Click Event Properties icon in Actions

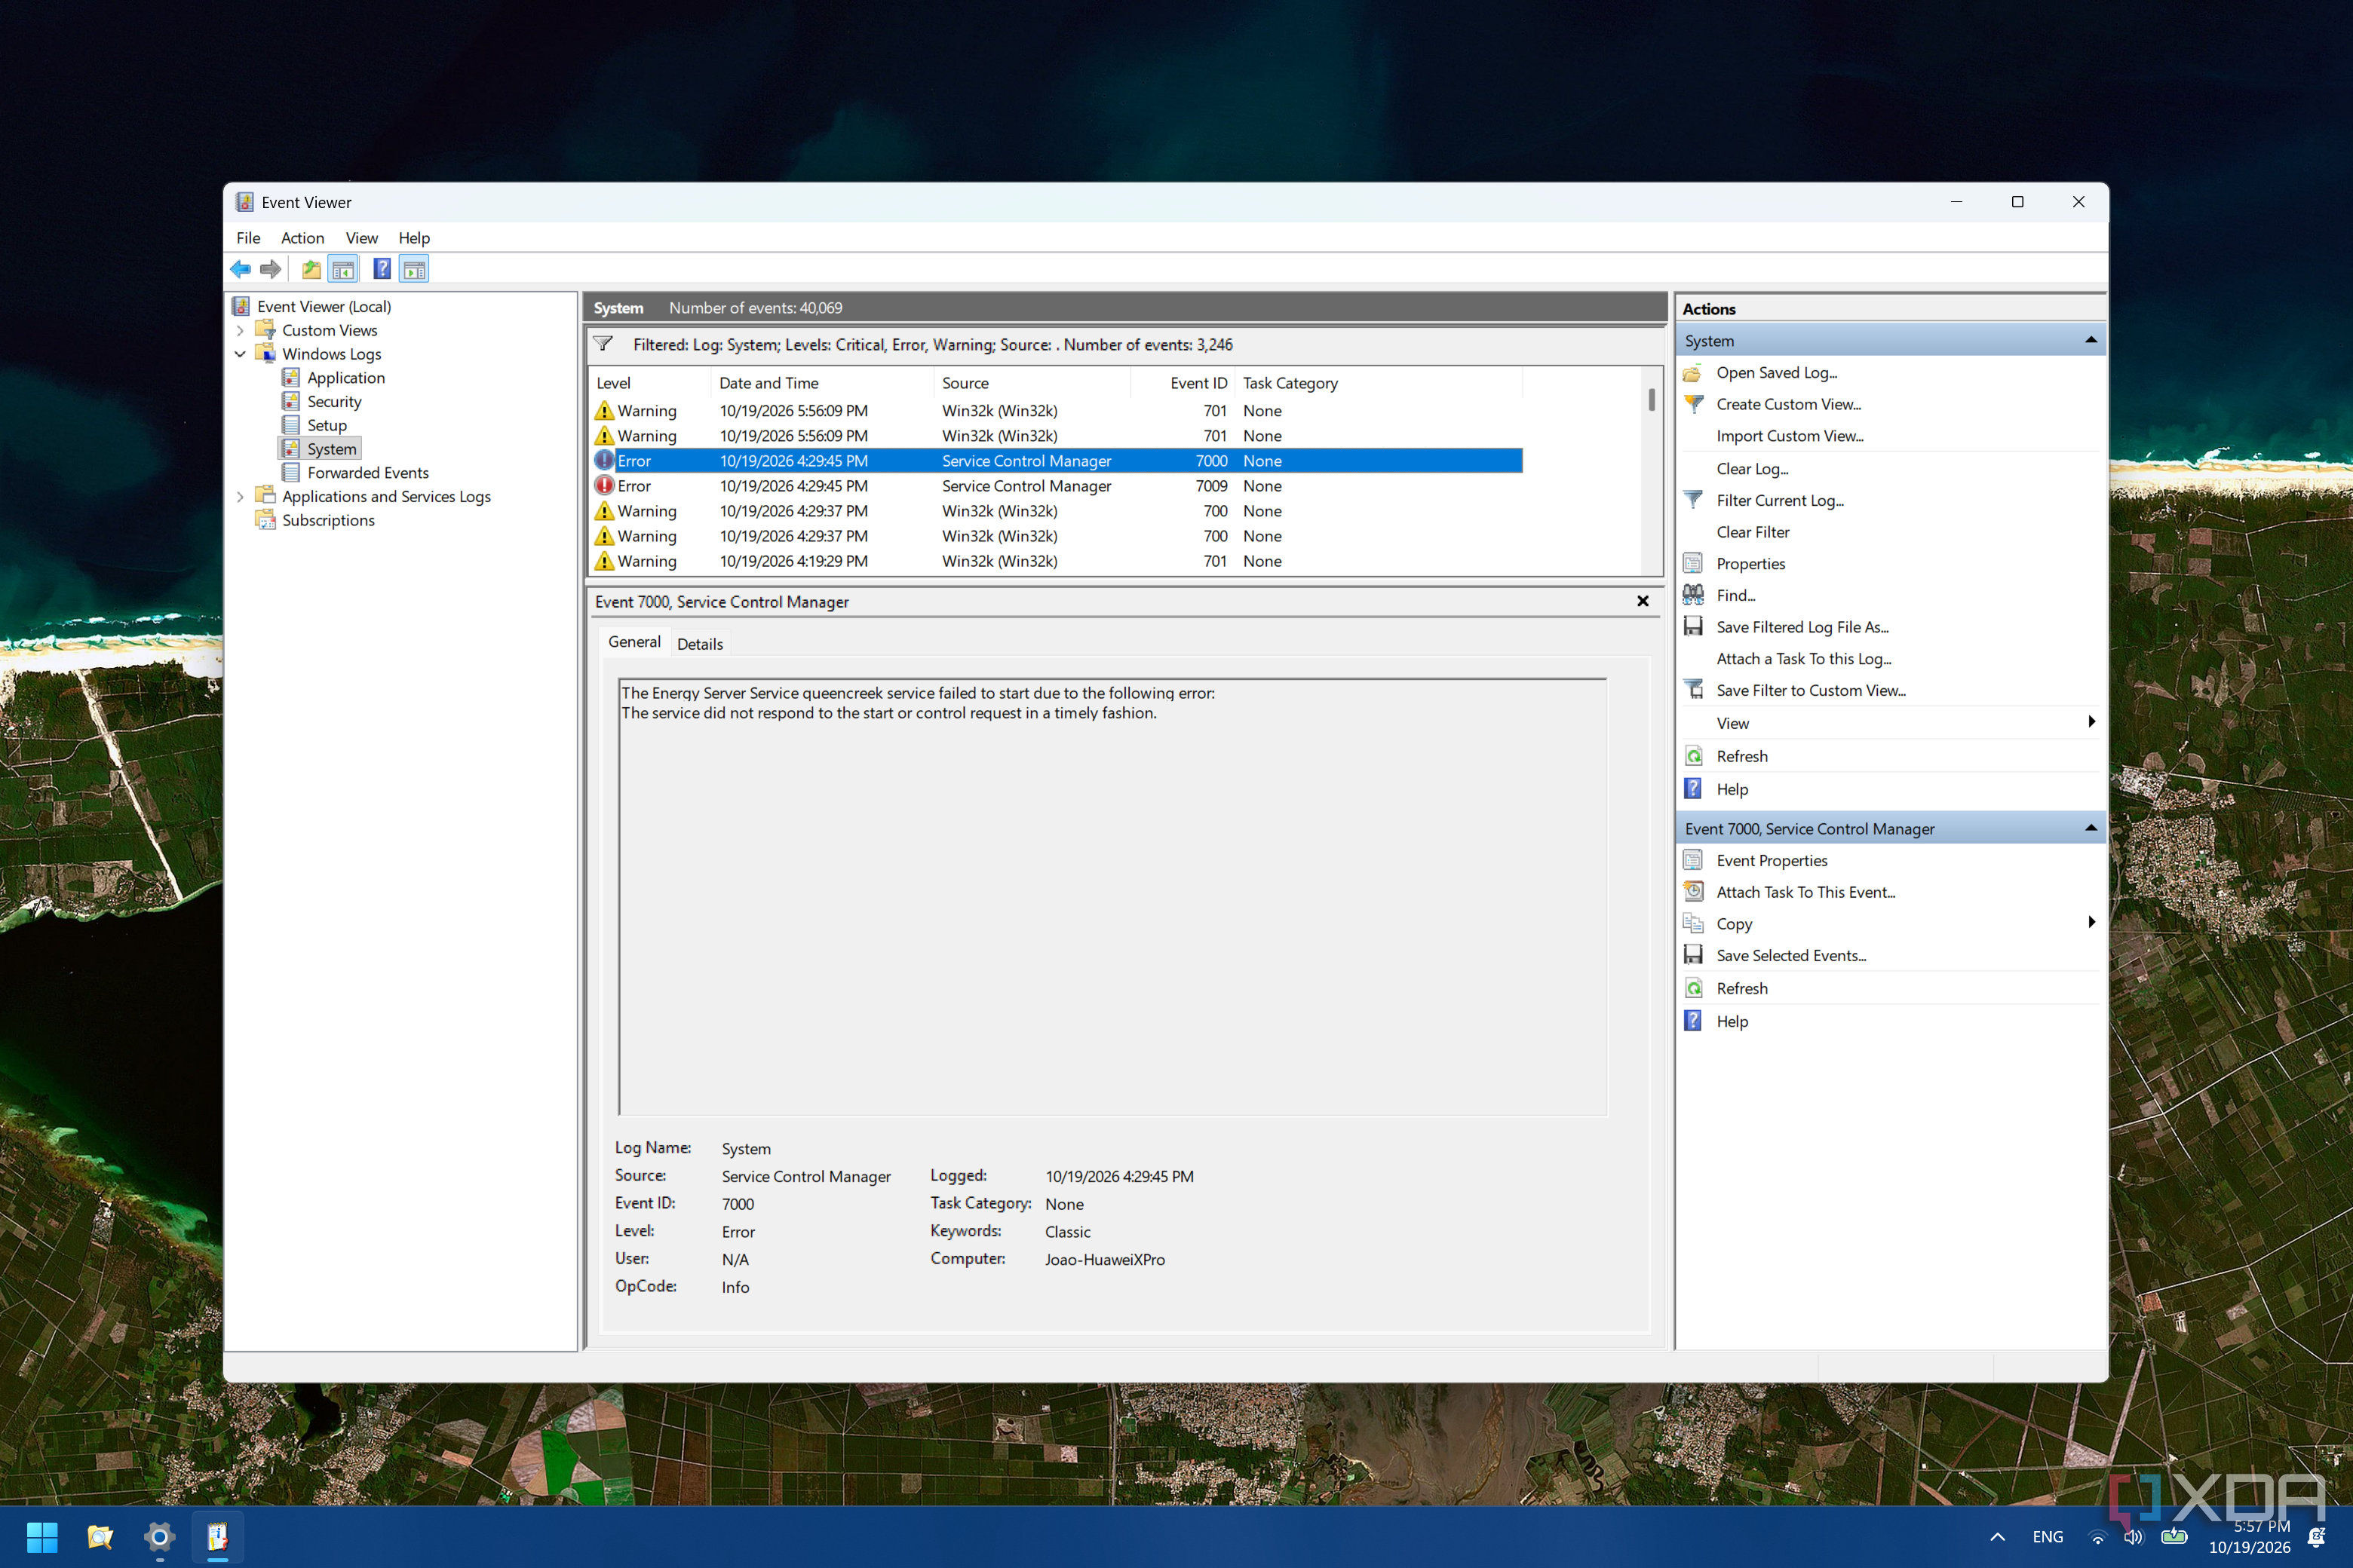[1692, 860]
